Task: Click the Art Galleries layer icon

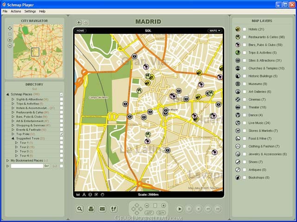Action: [238, 92]
